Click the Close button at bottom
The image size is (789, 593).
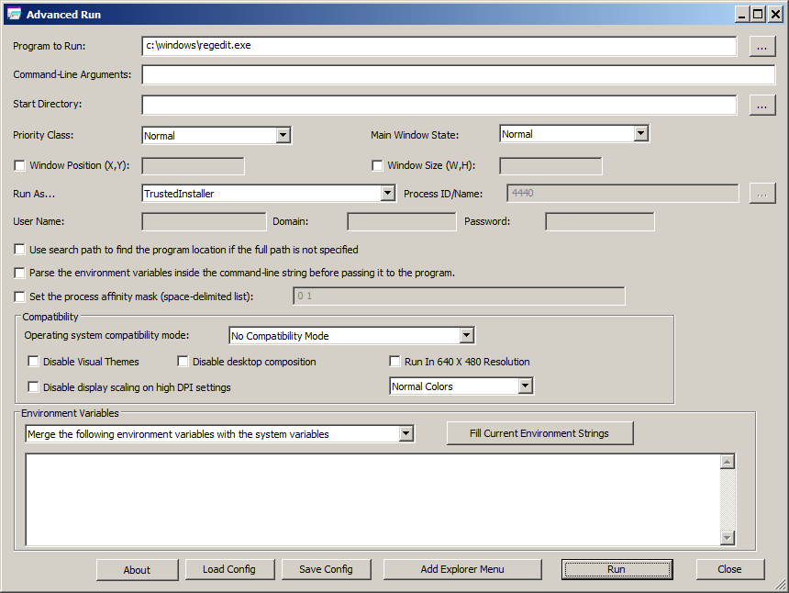tap(730, 569)
